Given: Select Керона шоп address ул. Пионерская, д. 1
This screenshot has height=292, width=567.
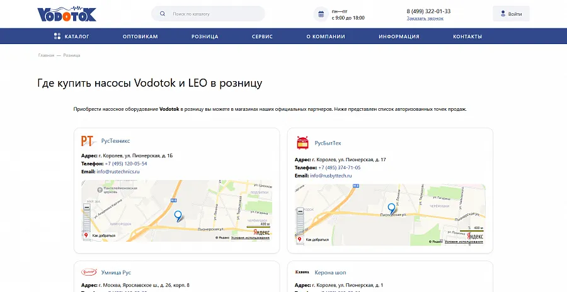Looking at the screenshot, I should tap(348, 285).
